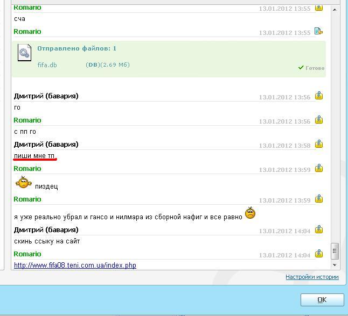Screen dimensions: 348x316
Task: Click the crazy smiley before 'пиздец'
Action: [x=24, y=182]
